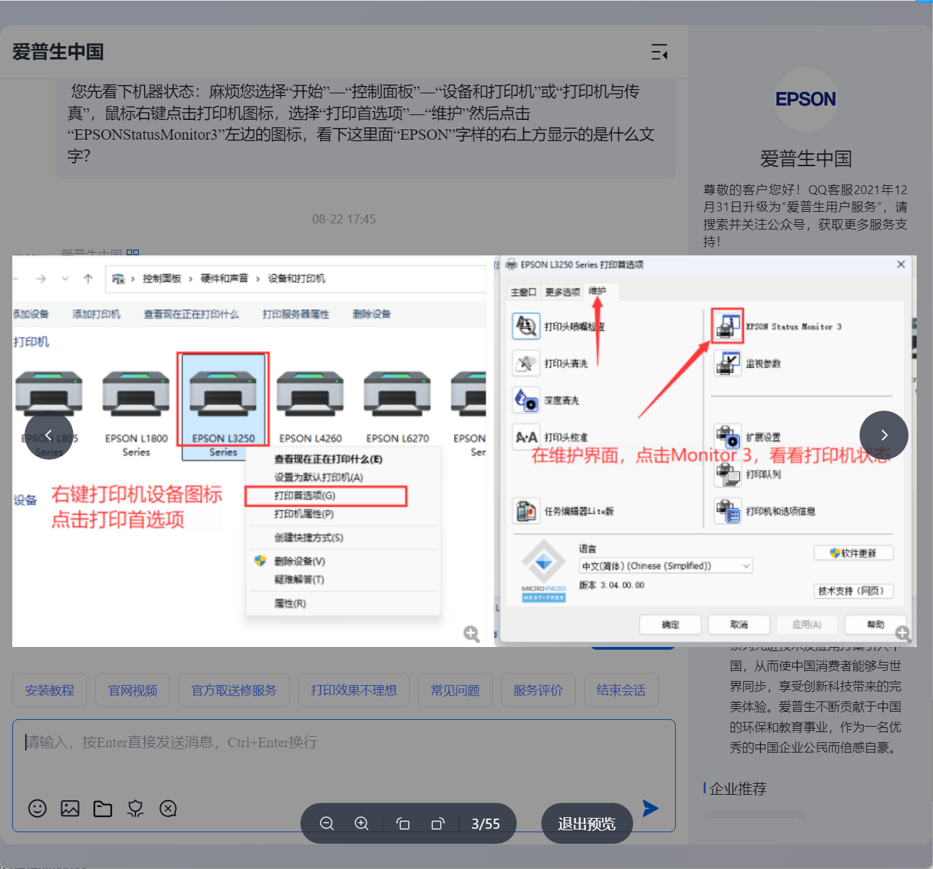
Task: Click the 安装教程 quick button
Action: (x=50, y=691)
